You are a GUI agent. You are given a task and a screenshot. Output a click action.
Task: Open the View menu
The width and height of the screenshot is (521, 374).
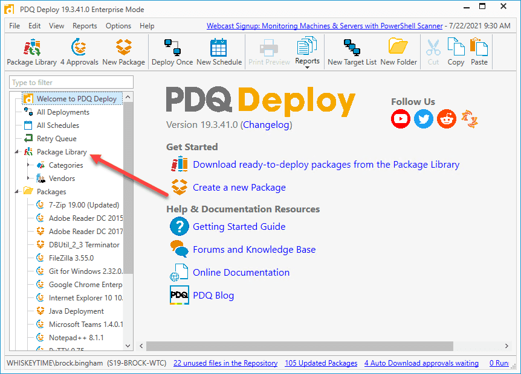point(56,26)
